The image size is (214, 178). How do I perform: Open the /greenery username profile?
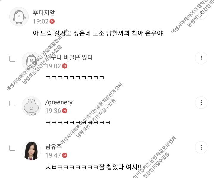click(x=59, y=102)
